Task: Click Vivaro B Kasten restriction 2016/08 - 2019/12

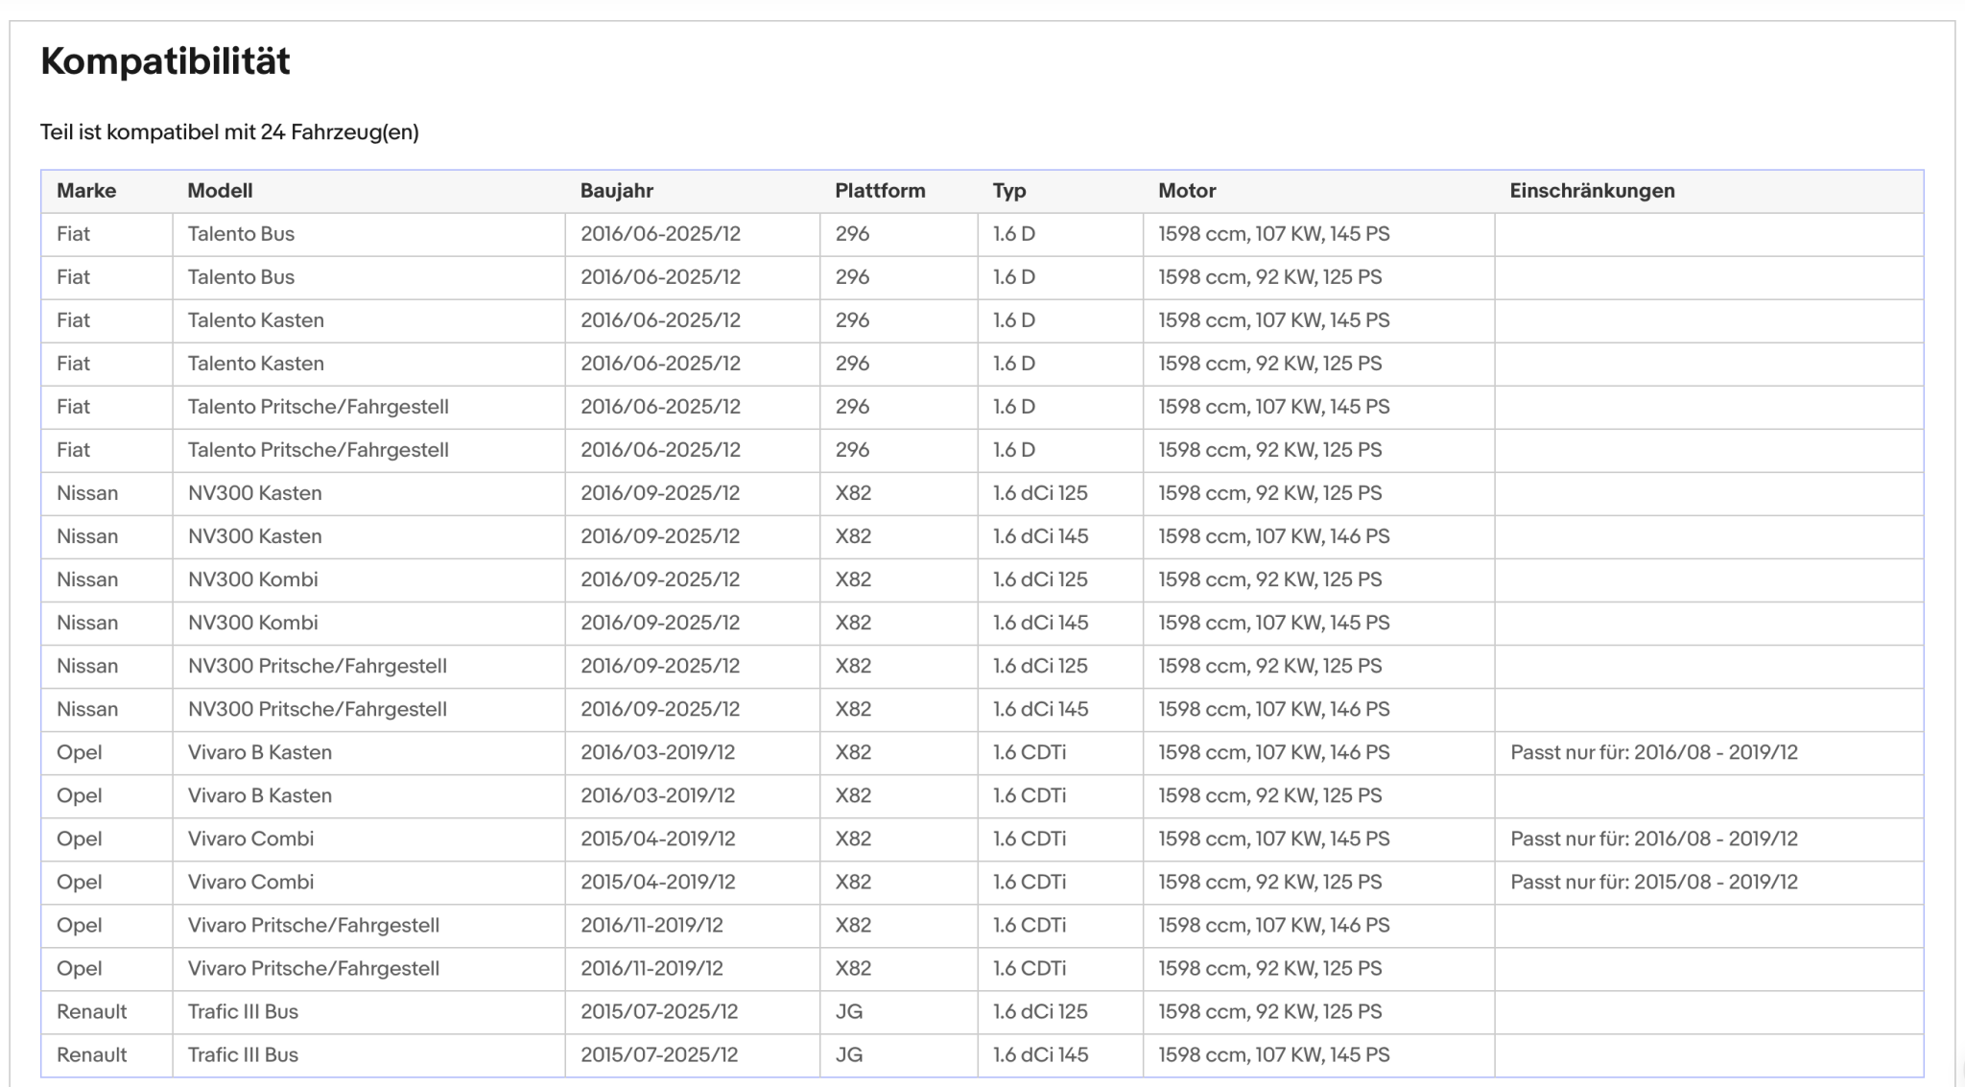Action: tap(1654, 752)
